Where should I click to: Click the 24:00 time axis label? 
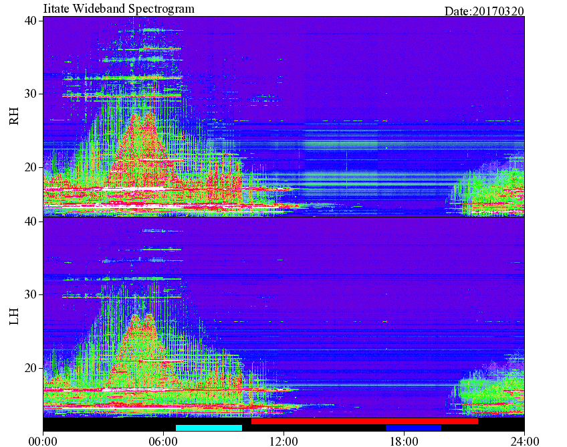pos(524,441)
